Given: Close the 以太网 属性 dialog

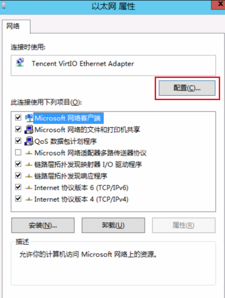Looking at the screenshot, I should (219, 4).
